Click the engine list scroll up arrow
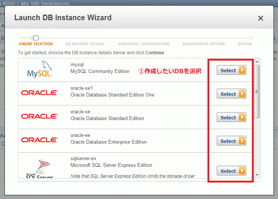278x199 pixels. click(x=257, y=62)
